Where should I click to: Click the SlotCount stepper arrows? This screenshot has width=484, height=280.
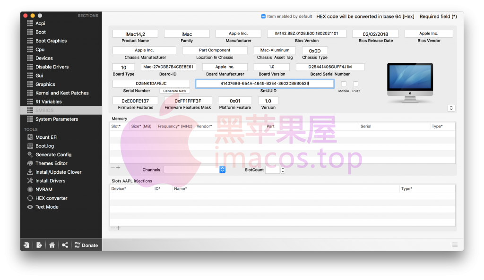(x=283, y=170)
